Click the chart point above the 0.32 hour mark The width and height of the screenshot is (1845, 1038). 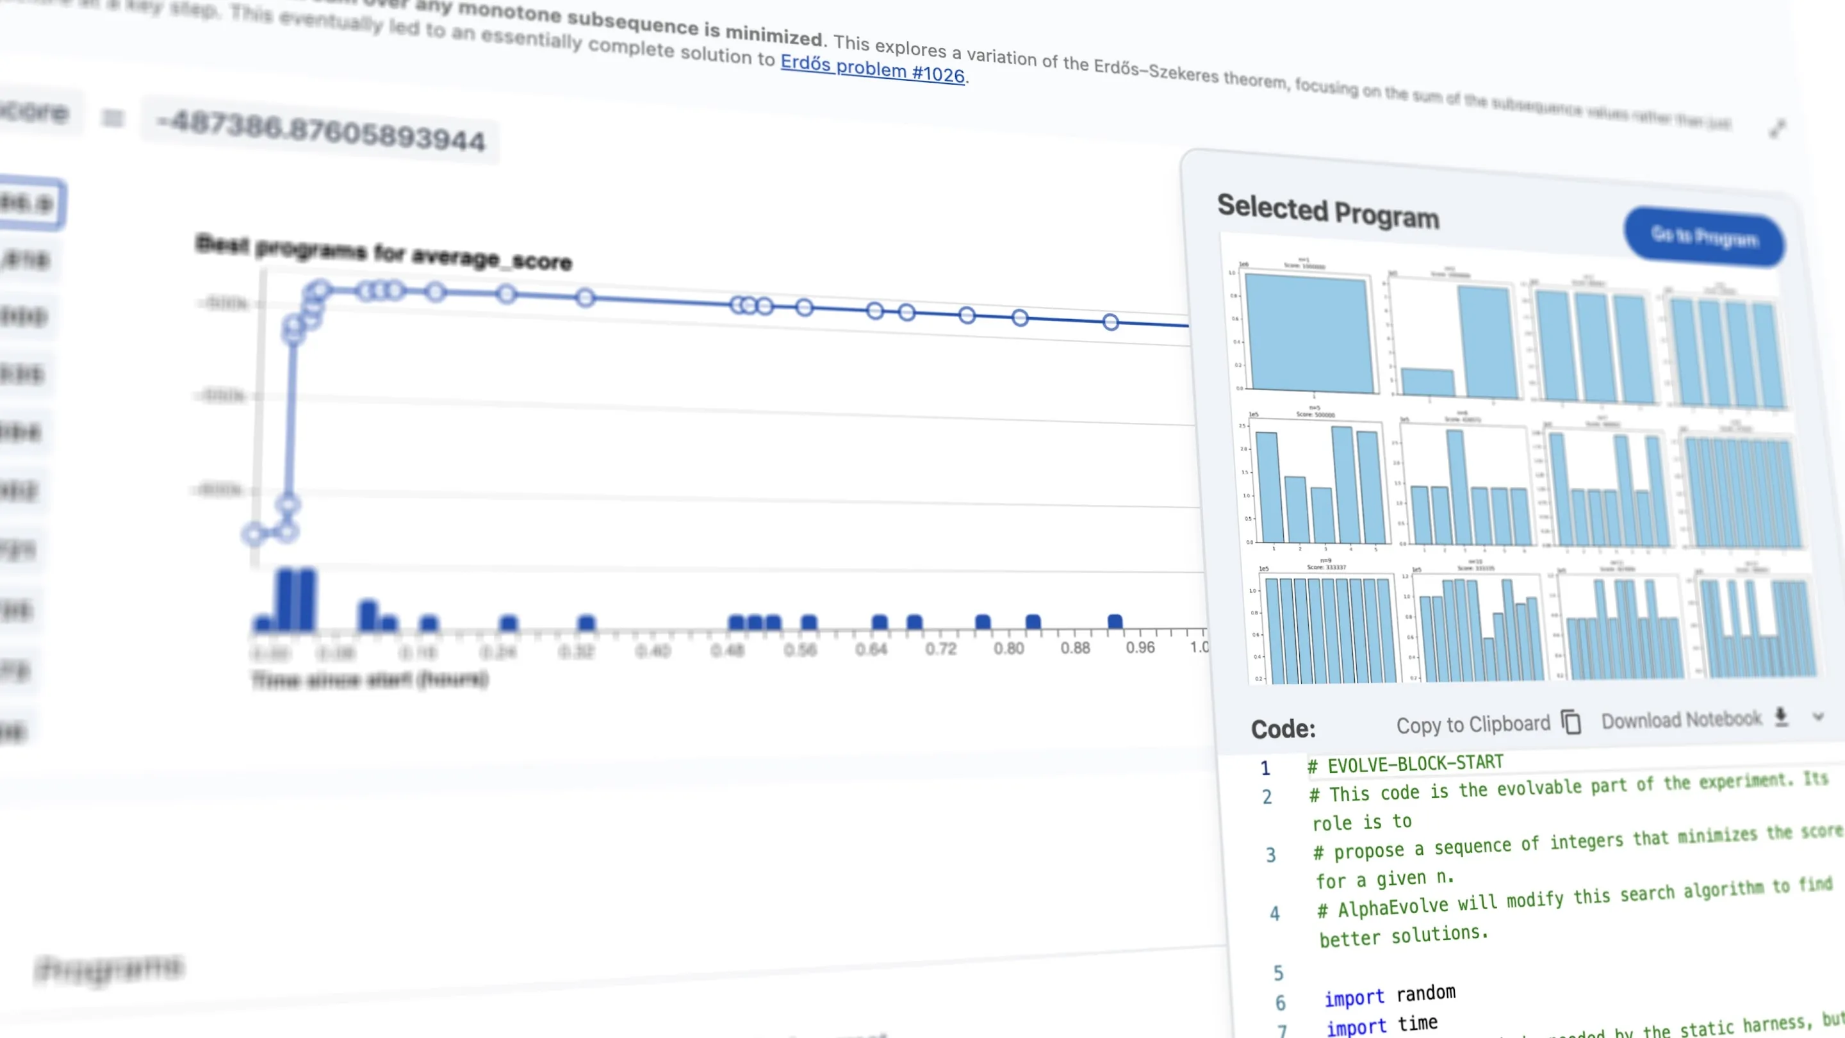pyautogui.click(x=585, y=298)
